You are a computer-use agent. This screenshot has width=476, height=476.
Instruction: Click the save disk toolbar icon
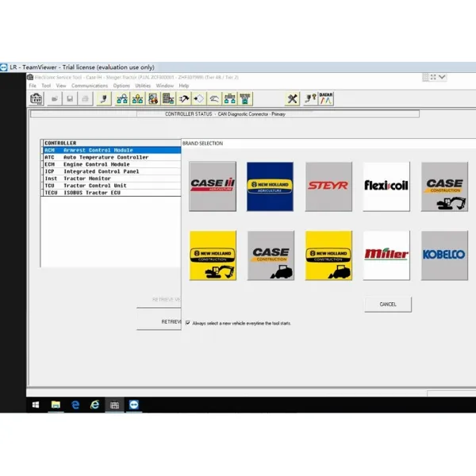tap(70, 98)
